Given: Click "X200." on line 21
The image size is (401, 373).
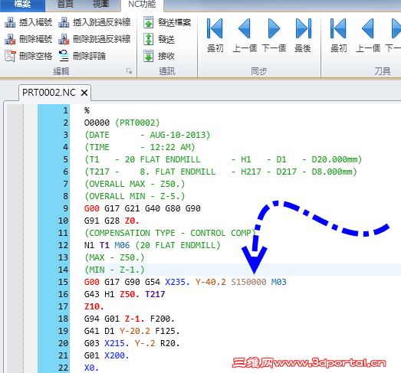Looking at the screenshot, I should tap(117, 355).
